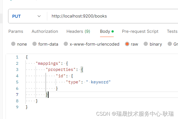Select the Body tab
The height and width of the screenshot is (119, 178).
[107, 31]
